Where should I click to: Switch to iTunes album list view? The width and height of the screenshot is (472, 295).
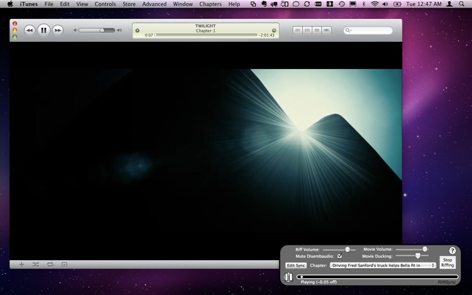pyautogui.click(x=307, y=30)
